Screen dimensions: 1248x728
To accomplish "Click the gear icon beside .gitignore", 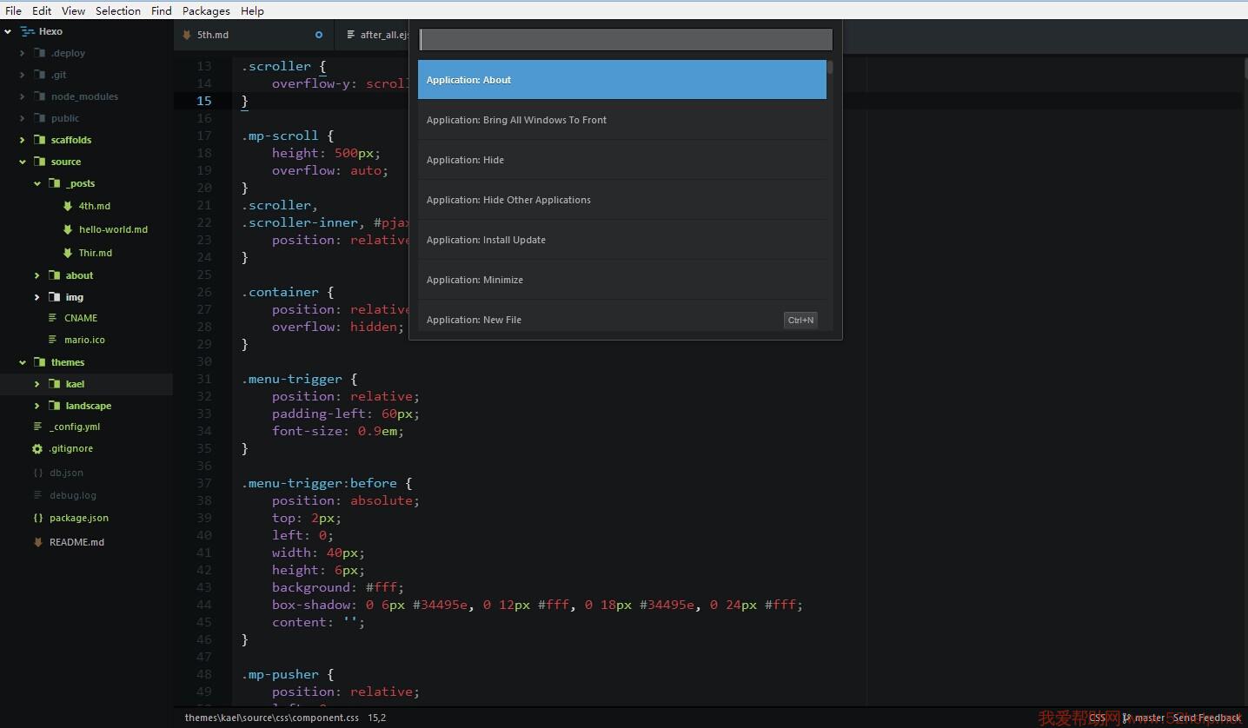I will click(x=37, y=449).
